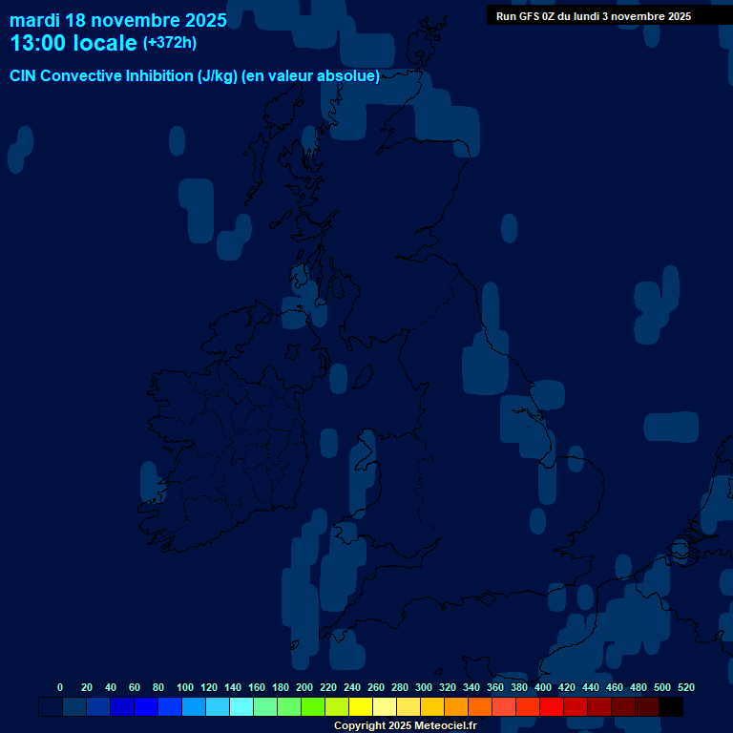Click the black swatch at the legend's right end

pyautogui.click(x=671, y=707)
